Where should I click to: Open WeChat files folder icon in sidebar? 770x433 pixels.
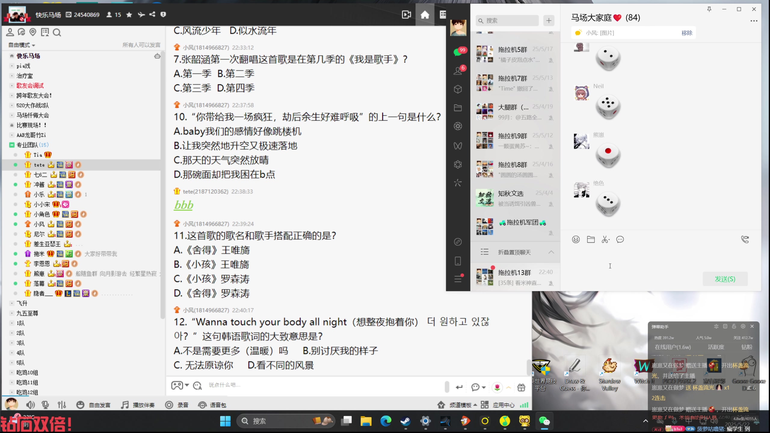(458, 108)
